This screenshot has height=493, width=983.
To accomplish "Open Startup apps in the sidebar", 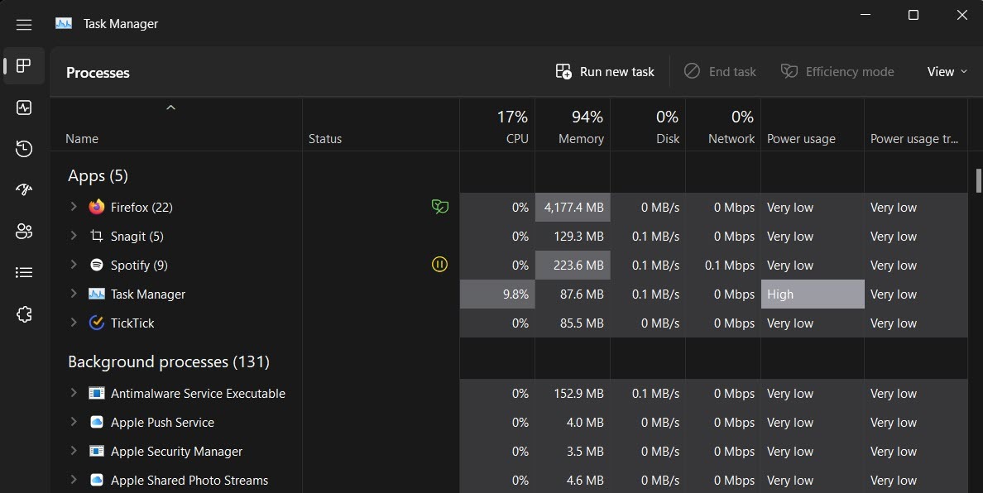I will click(x=23, y=189).
